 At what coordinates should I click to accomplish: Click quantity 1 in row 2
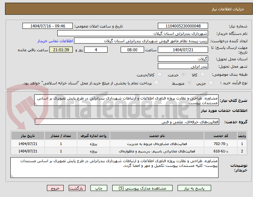[x=61, y=151]
